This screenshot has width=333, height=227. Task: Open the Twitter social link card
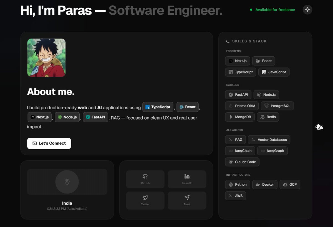tap(145, 200)
